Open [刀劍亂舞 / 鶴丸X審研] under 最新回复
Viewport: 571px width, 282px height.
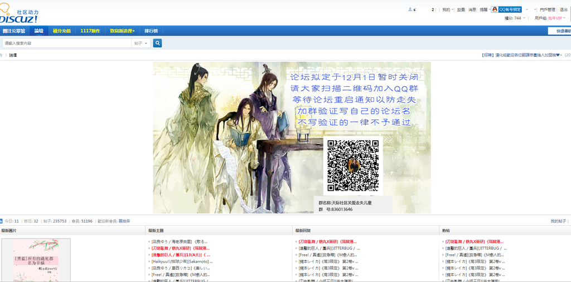[x=328, y=241]
